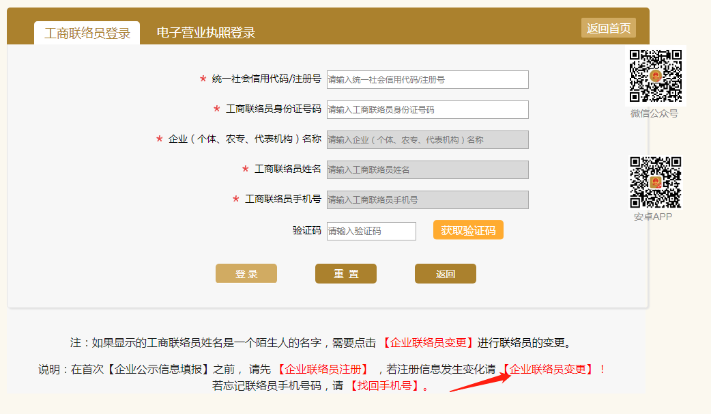Click the 工商联络员身份证号码 label
The width and height of the screenshot is (711, 414).
pyautogui.click(x=274, y=109)
